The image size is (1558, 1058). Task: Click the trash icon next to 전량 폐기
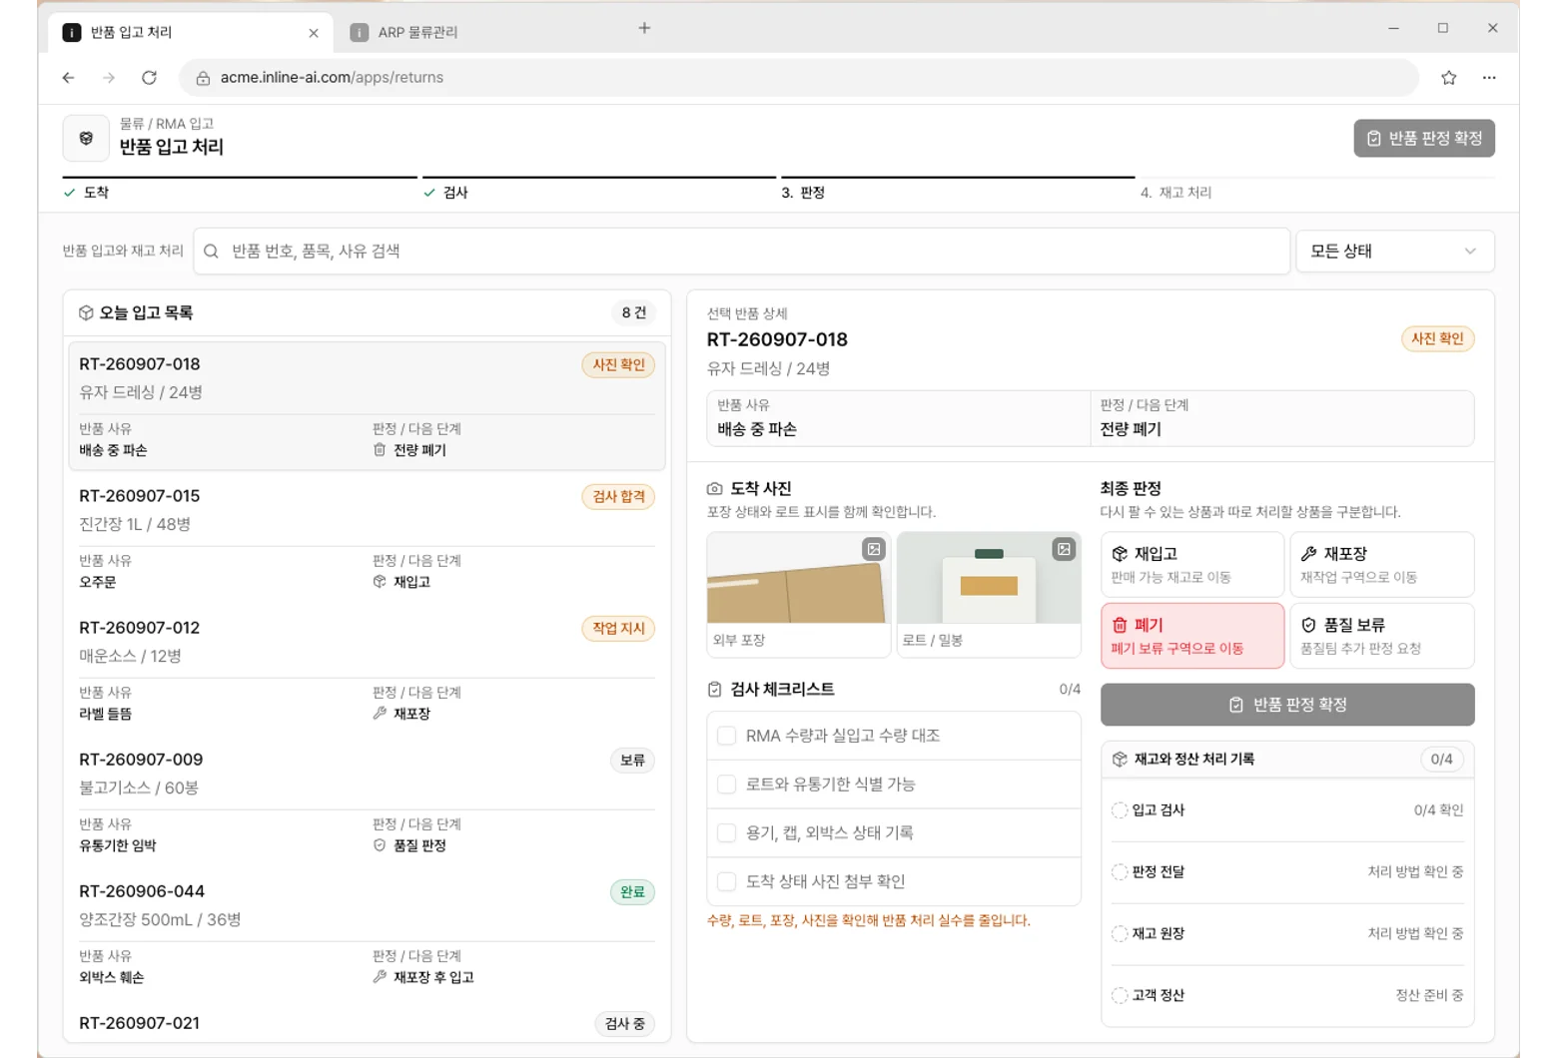pos(380,450)
